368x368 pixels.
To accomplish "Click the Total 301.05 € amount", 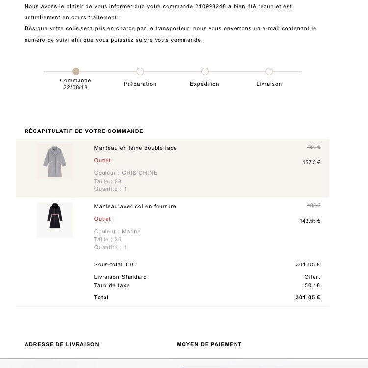I will 308,297.
